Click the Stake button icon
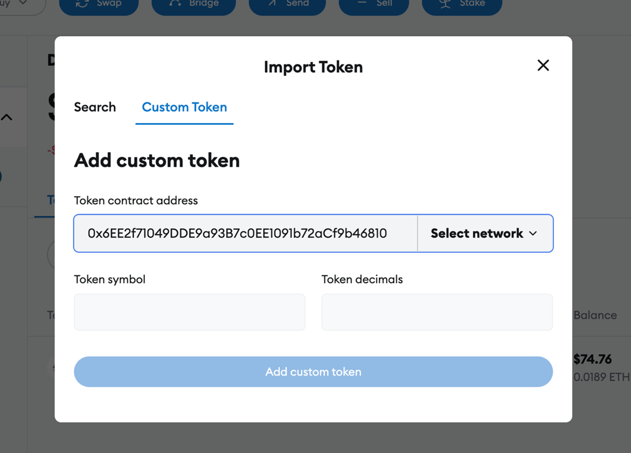The width and height of the screenshot is (631, 453). tap(445, 3)
